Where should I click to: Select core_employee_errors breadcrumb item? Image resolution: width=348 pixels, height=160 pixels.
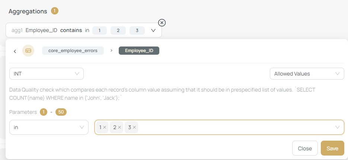(x=73, y=51)
